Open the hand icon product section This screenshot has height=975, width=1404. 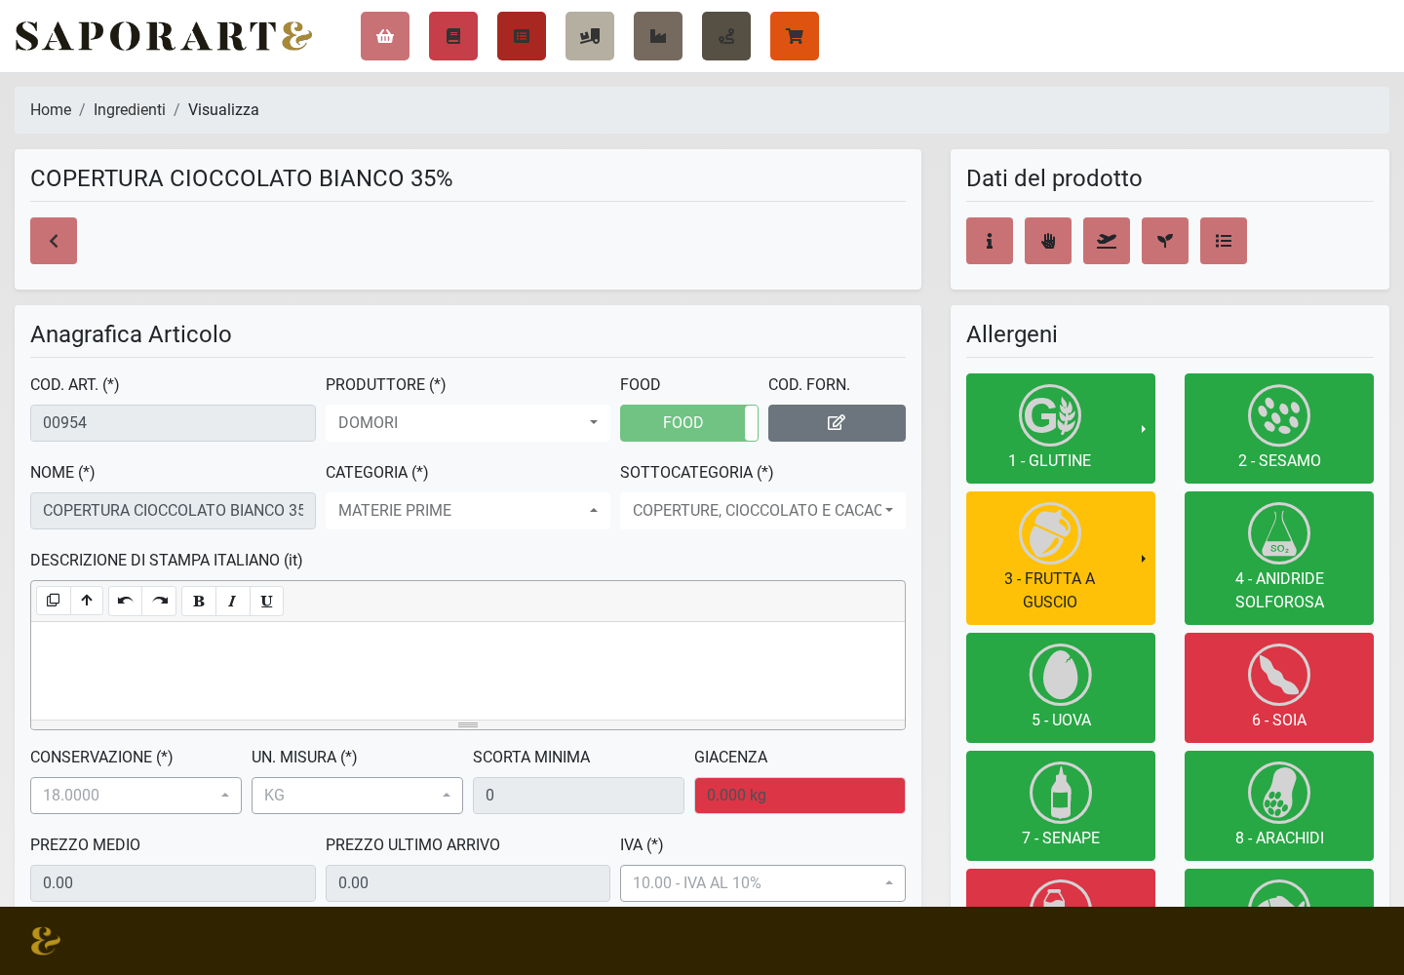pos(1048,241)
